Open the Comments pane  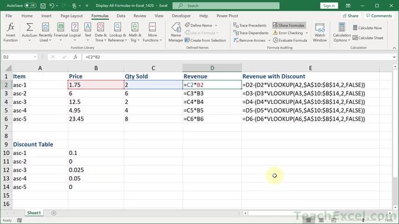pyautogui.click(x=379, y=16)
